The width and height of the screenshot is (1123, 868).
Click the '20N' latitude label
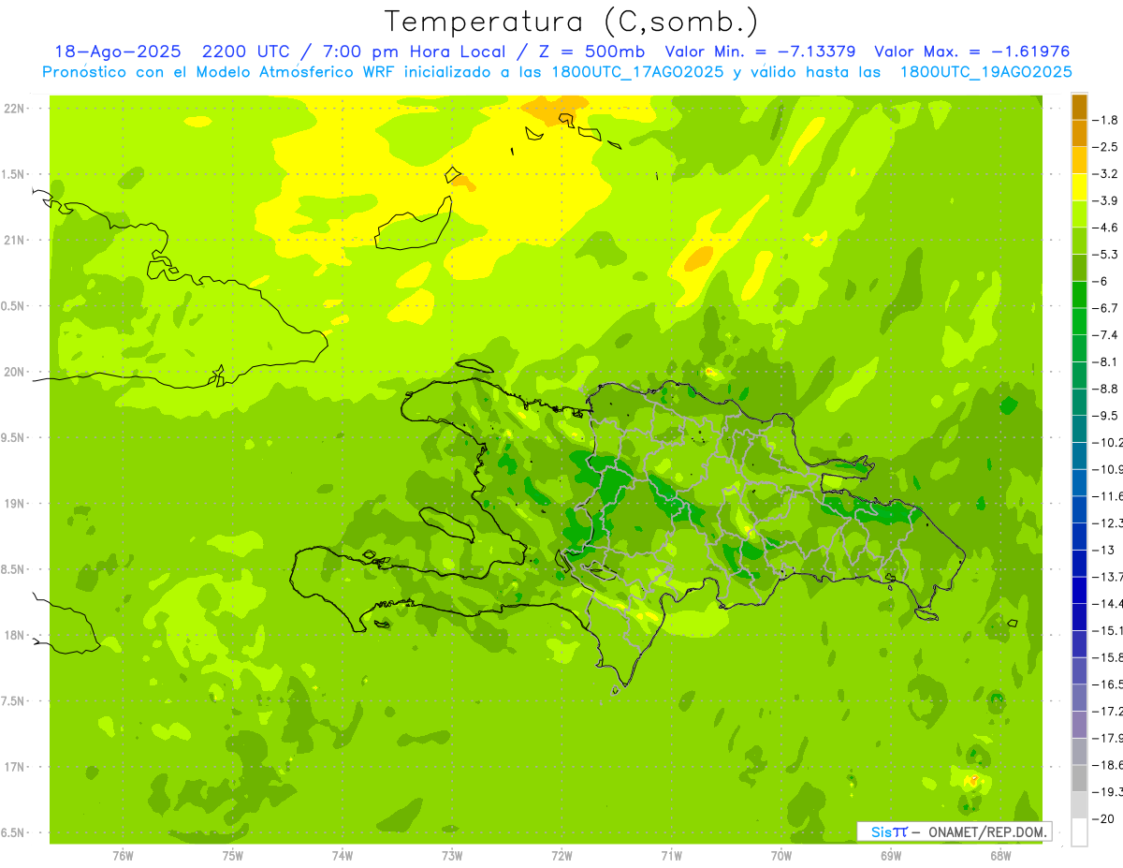(16, 372)
